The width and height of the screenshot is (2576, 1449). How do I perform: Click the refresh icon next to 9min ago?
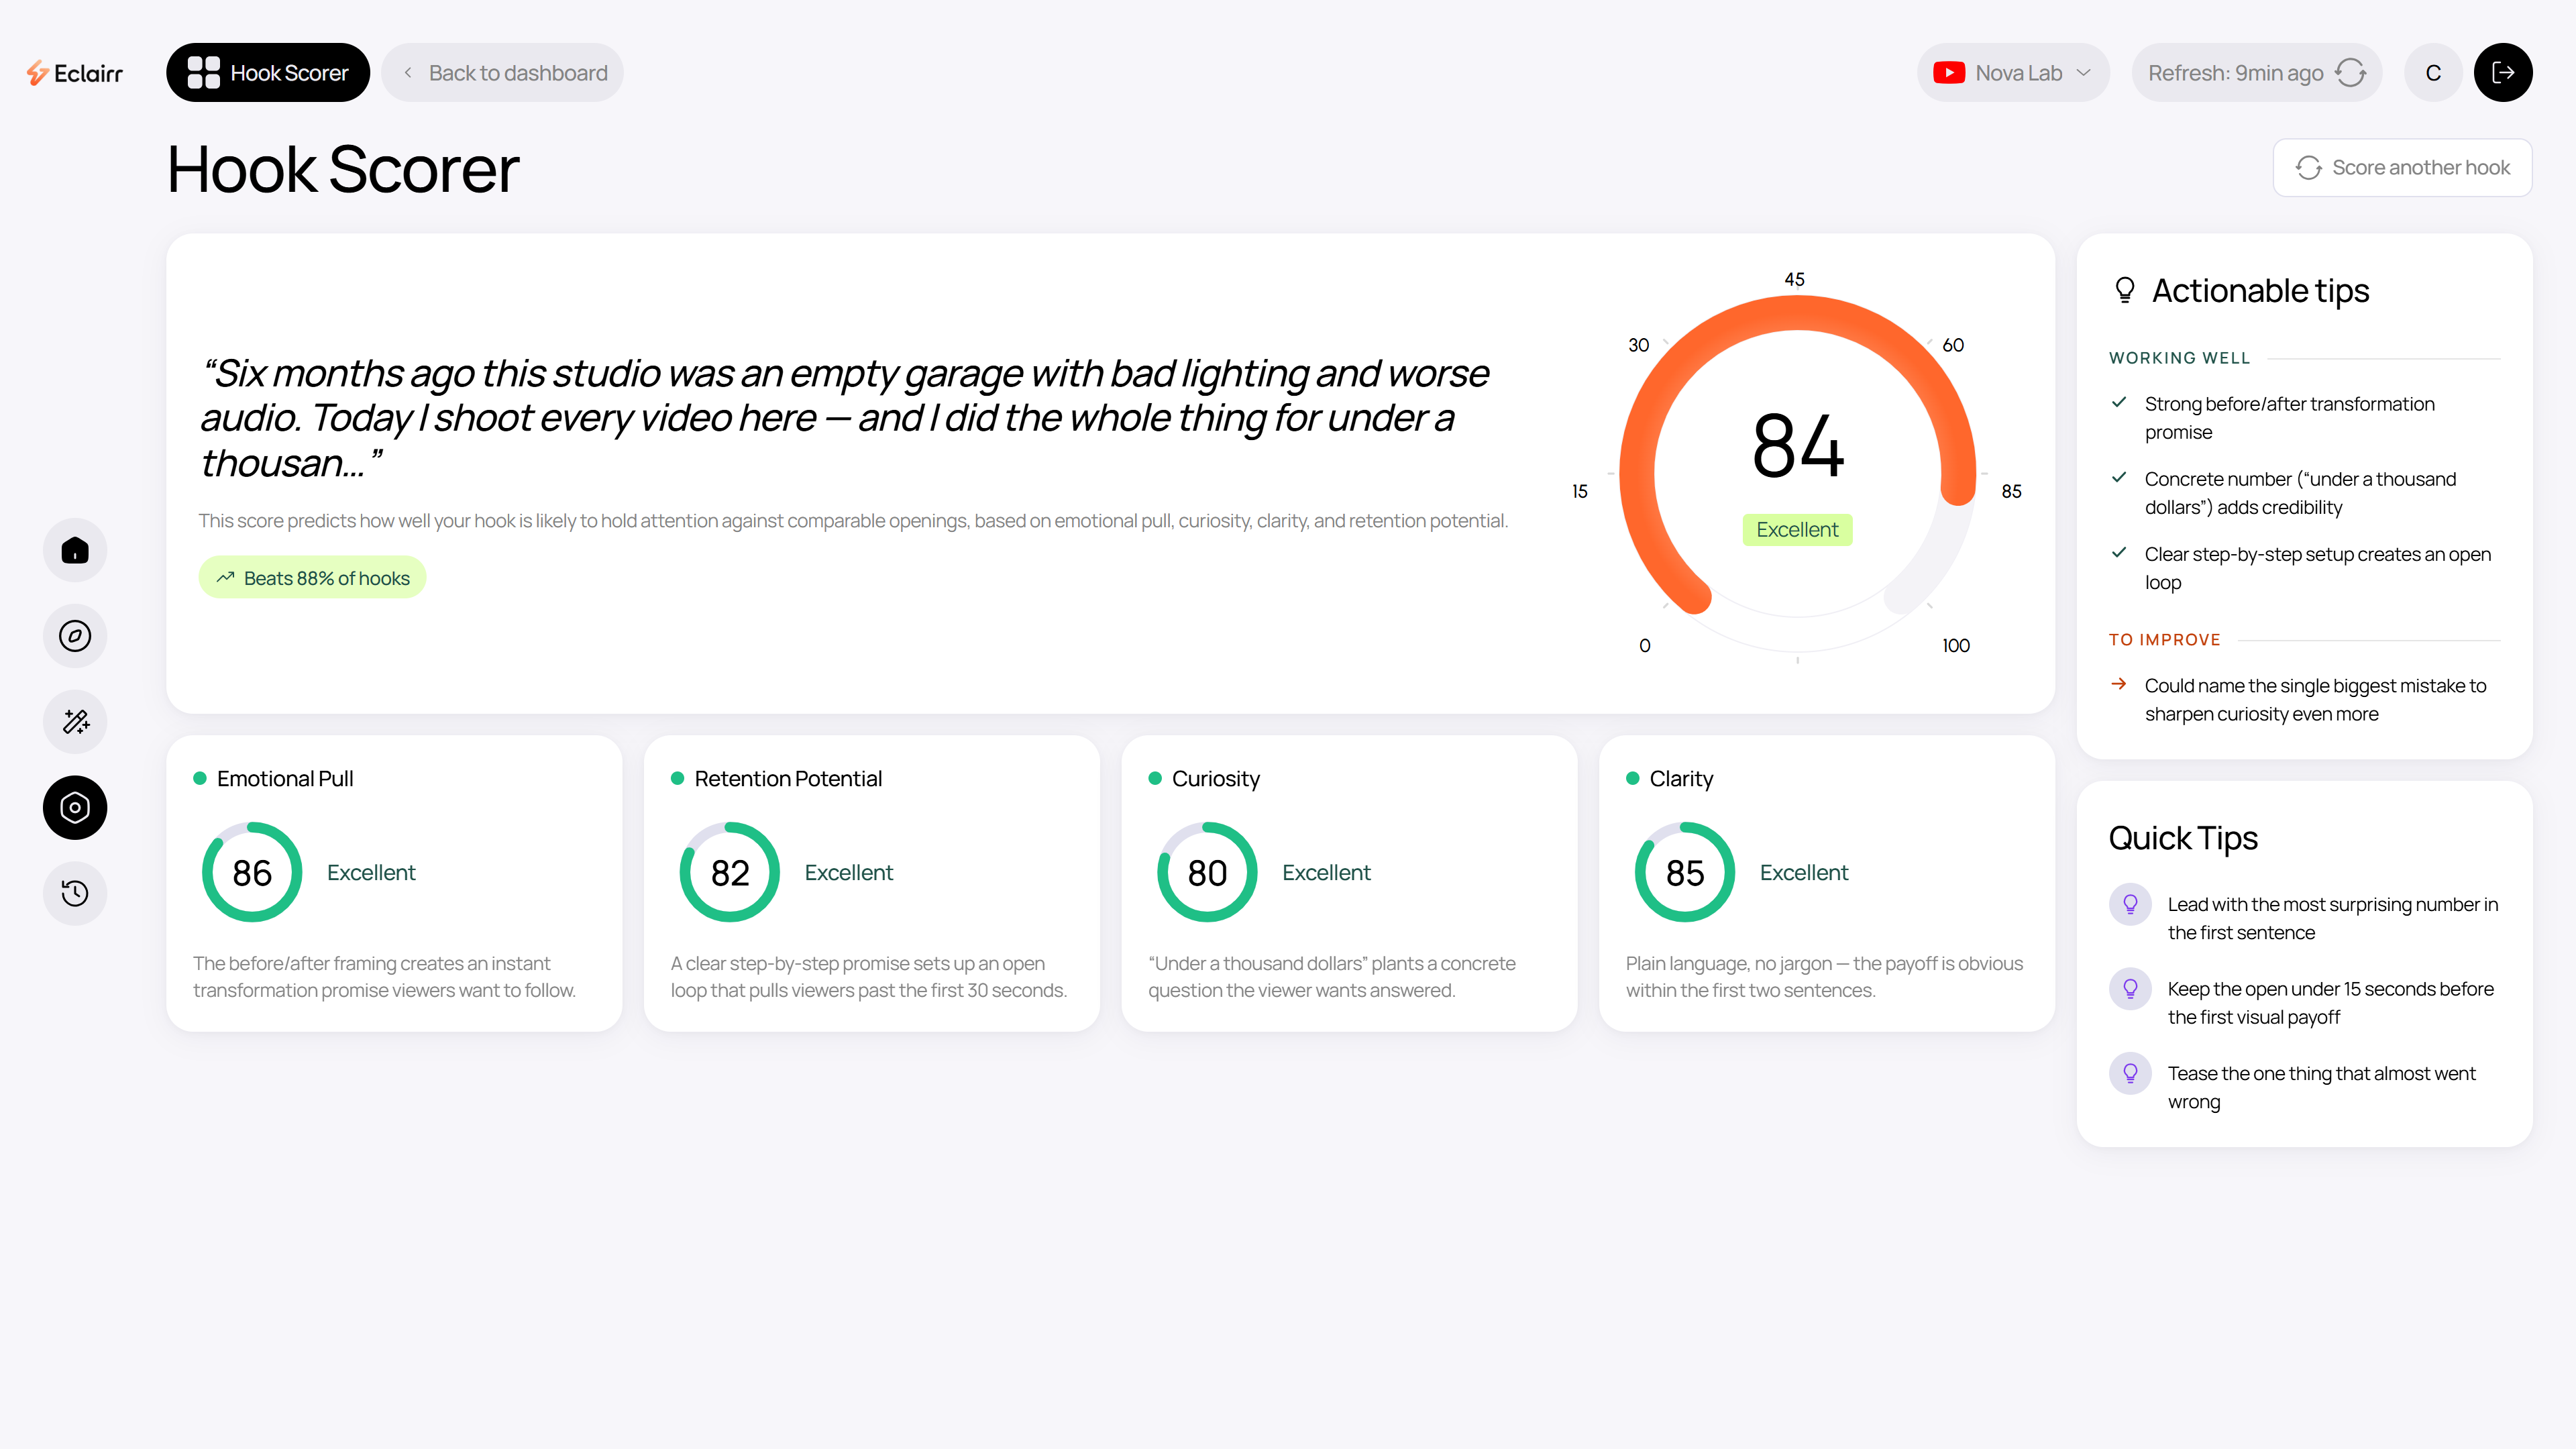pos(2350,73)
